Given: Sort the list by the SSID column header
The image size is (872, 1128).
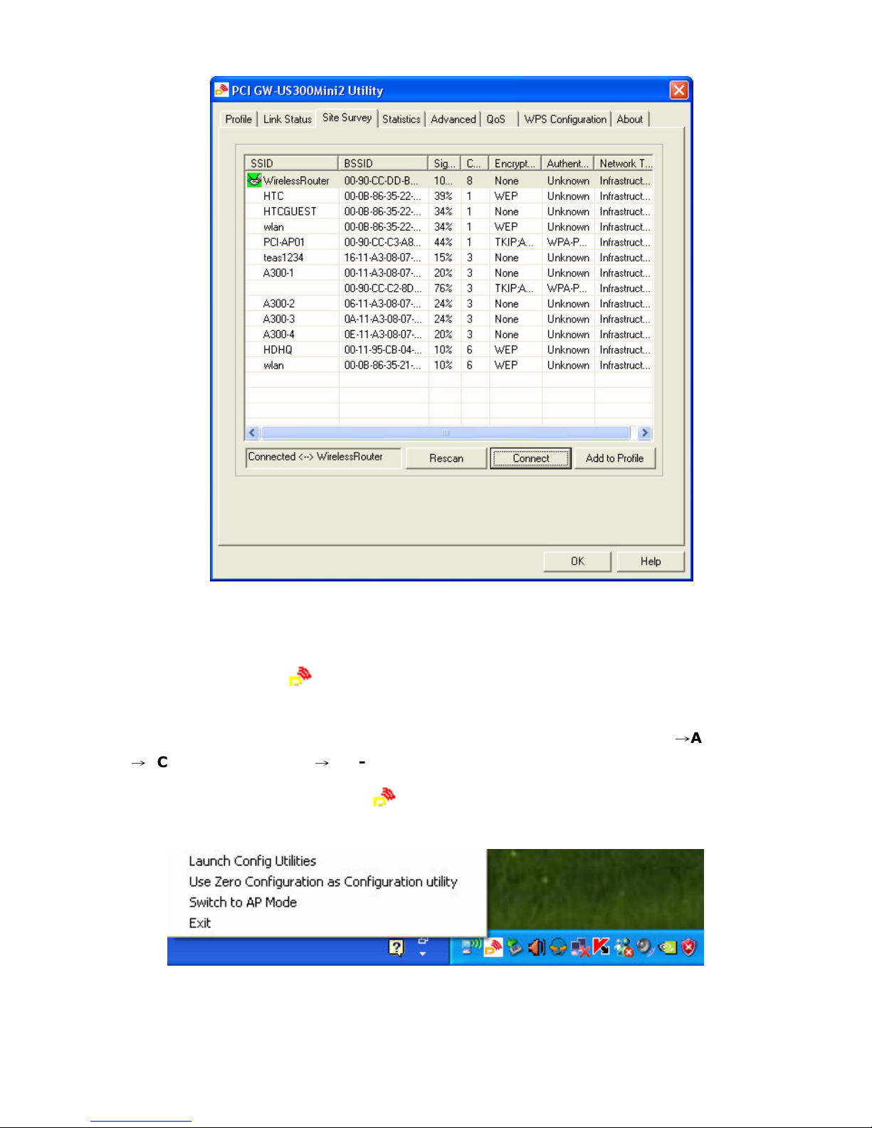Looking at the screenshot, I should click(291, 163).
